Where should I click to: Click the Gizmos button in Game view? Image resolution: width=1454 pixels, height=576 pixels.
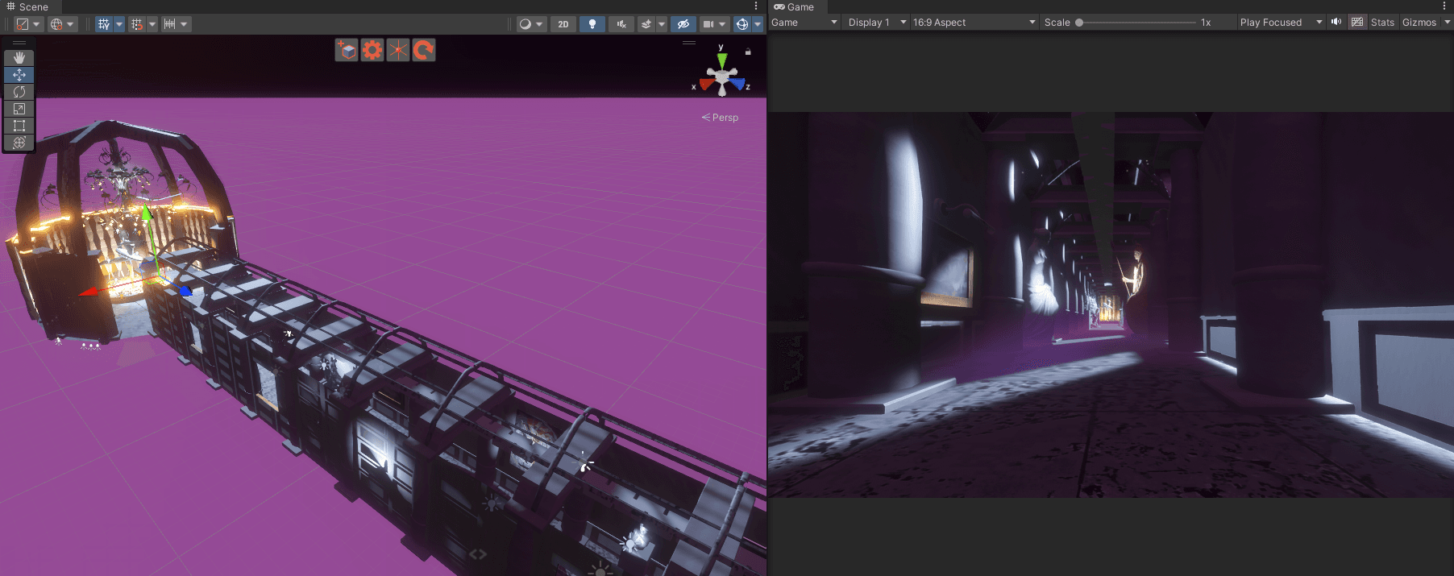coord(1419,23)
